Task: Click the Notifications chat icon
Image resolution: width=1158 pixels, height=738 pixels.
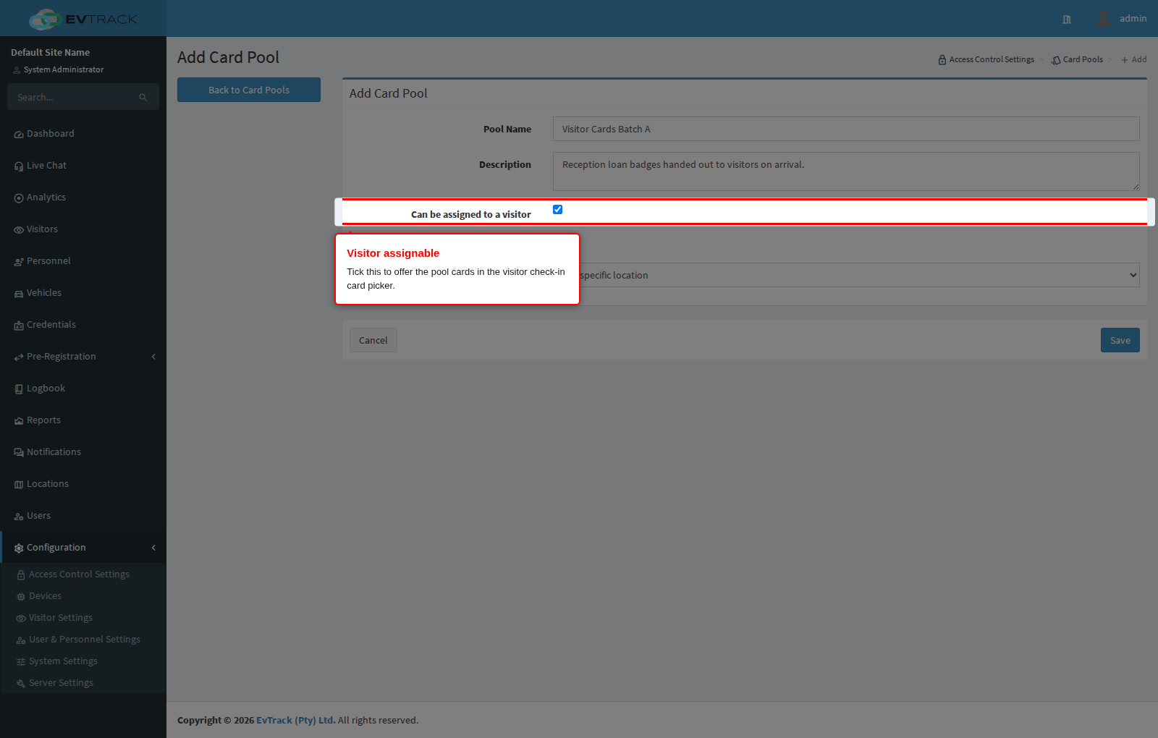Action: [19, 453]
